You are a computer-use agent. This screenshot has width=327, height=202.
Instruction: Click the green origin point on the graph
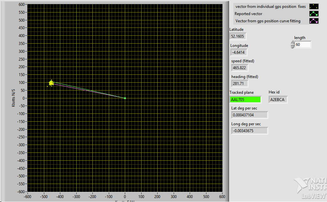point(125,98)
